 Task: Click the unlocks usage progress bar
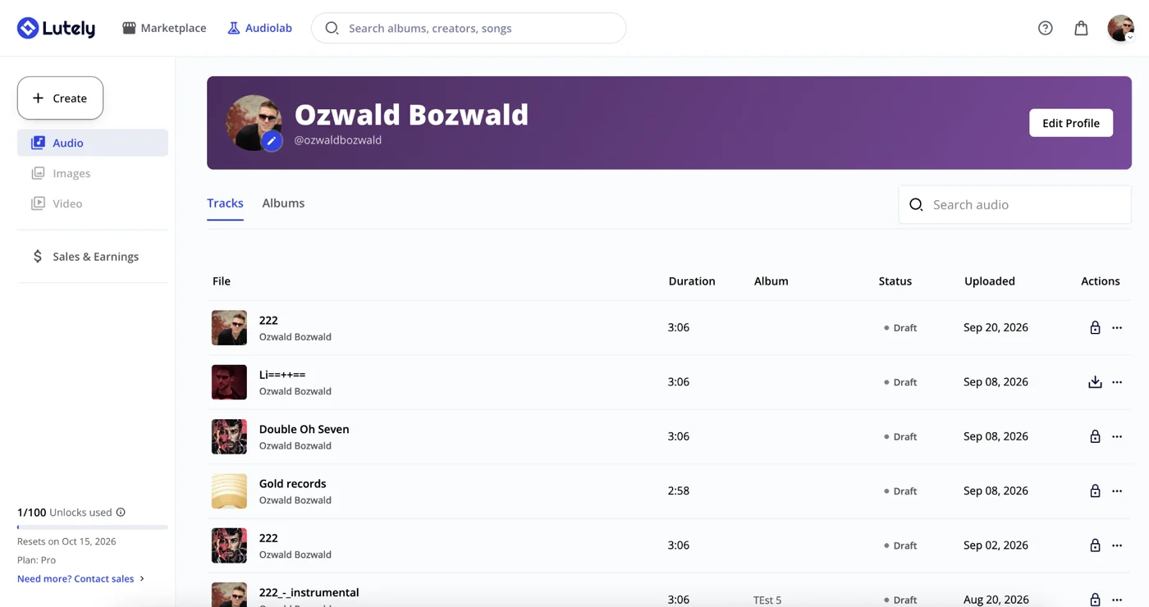[x=92, y=527]
